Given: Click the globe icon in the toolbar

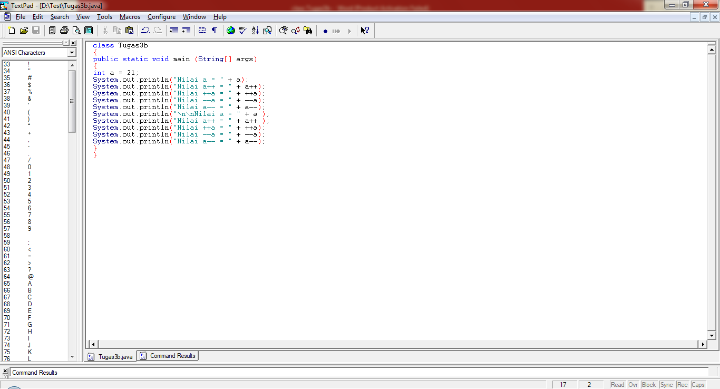Looking at the screenshot, I should 231,31.
